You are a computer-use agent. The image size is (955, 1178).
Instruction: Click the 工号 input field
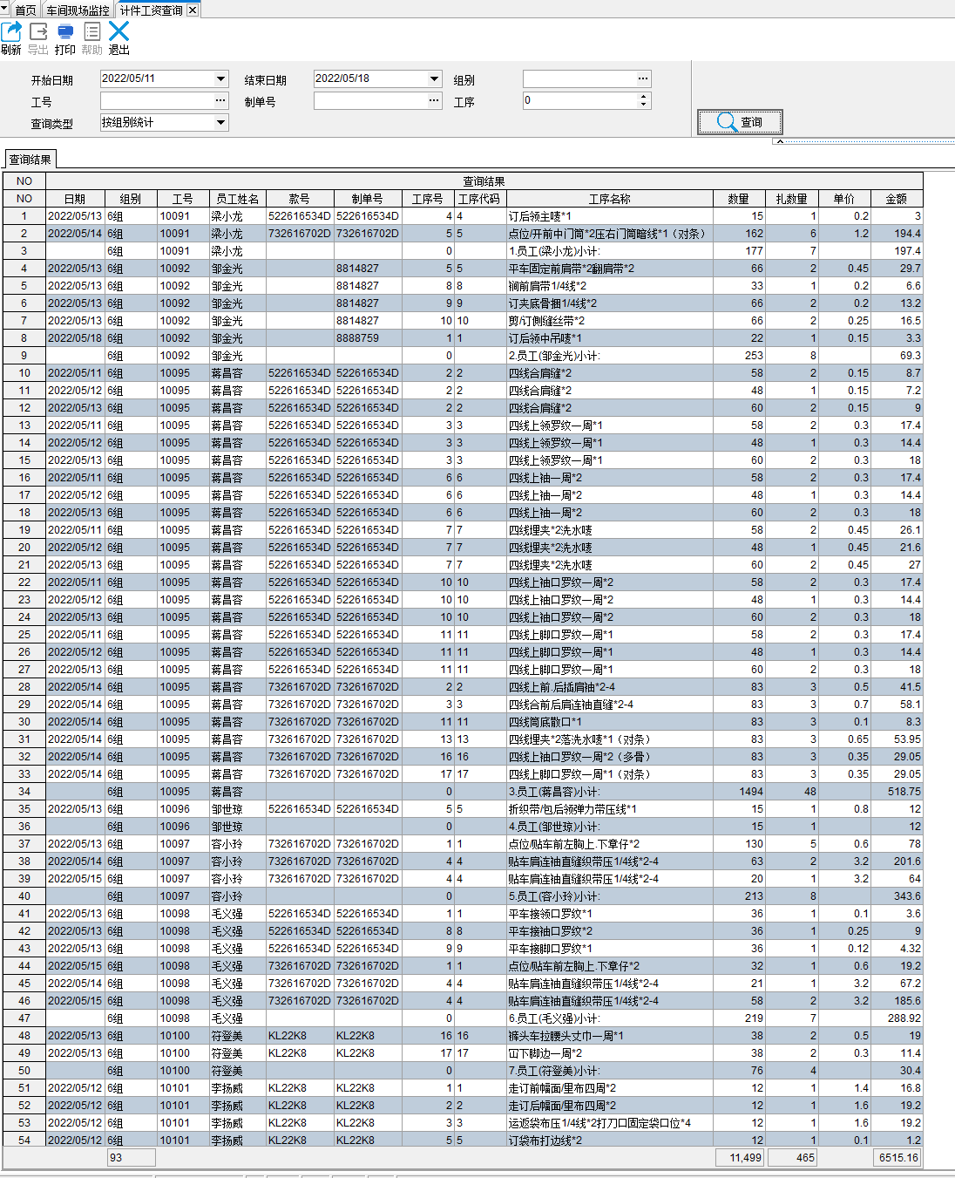click(x=158, y=101)
